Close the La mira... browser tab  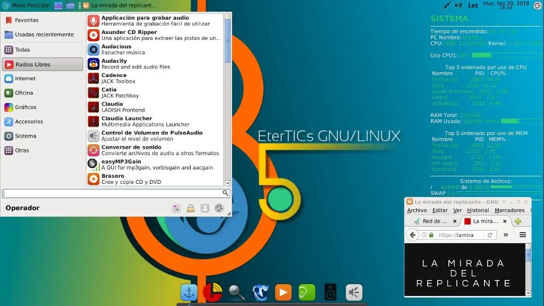505,222
